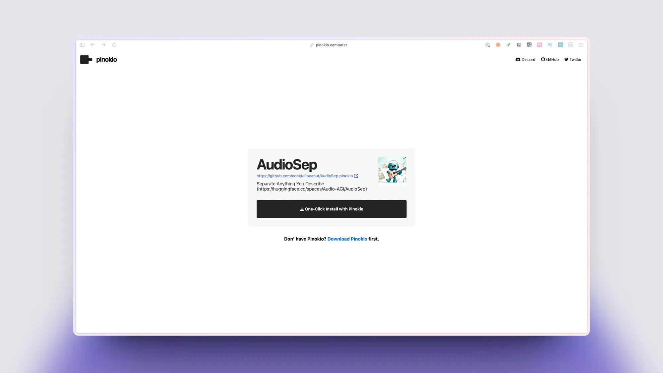Viewport: 663px width, 373px height.
Task: Click the pinokio wordmark text
Action: click(106, 59)
